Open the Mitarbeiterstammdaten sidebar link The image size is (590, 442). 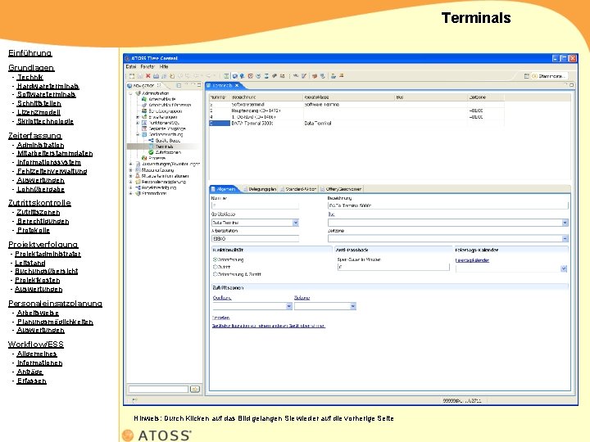[55, 153]
